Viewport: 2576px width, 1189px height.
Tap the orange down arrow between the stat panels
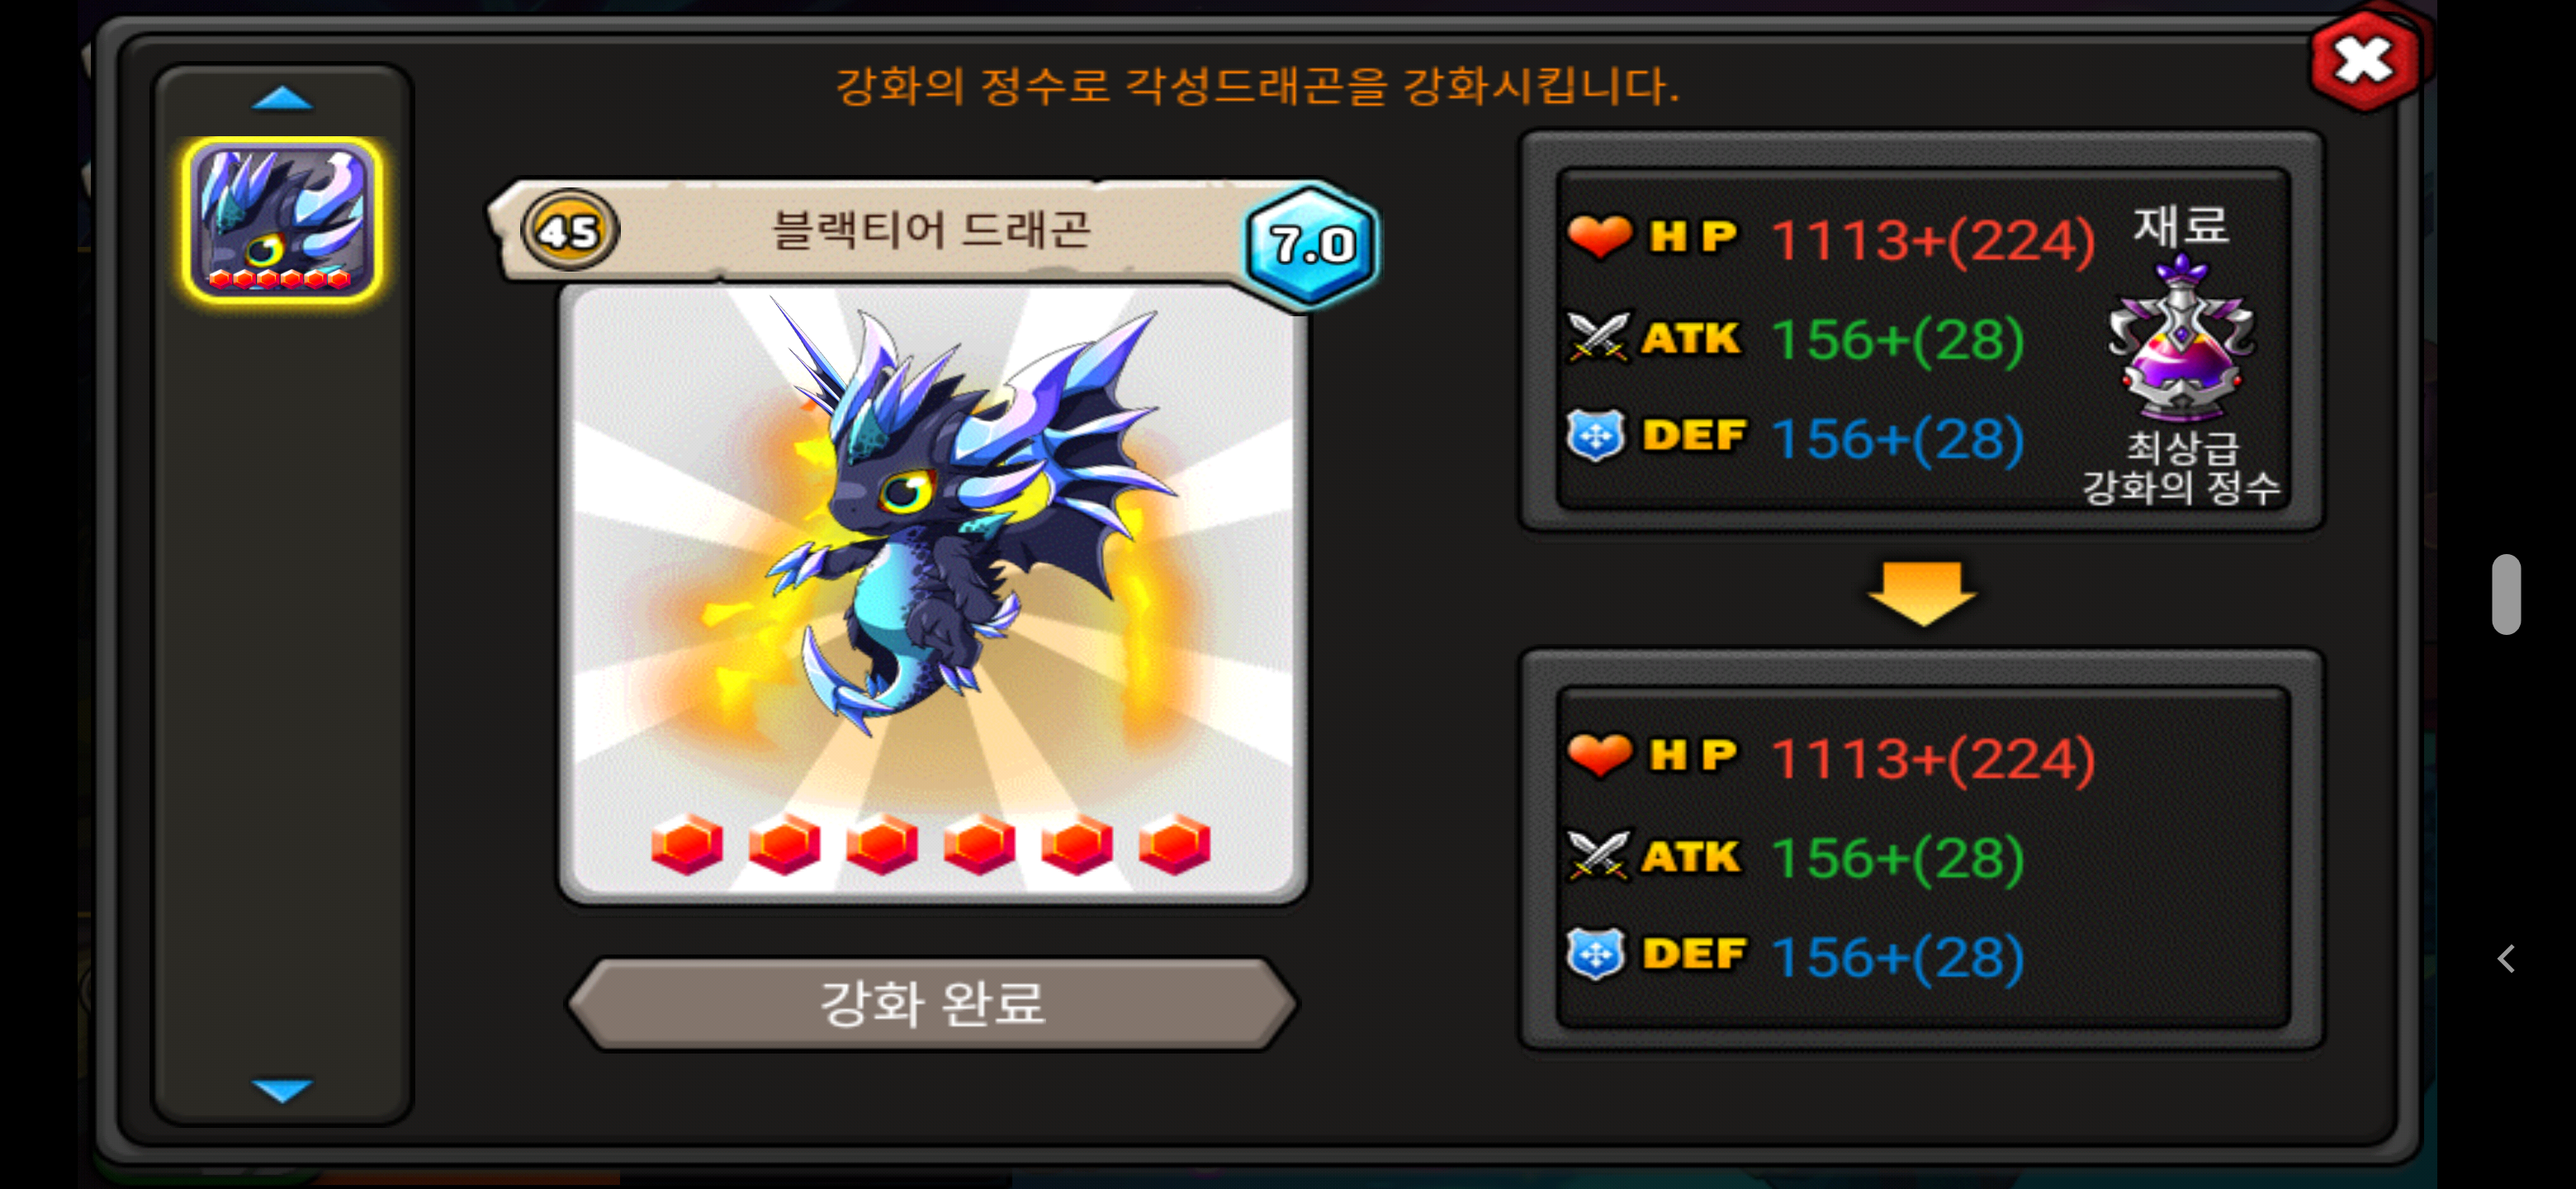pyautogui.click(x=1921, y=592)
